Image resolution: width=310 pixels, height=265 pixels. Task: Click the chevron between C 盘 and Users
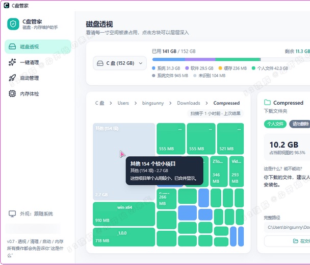(111, 103)
